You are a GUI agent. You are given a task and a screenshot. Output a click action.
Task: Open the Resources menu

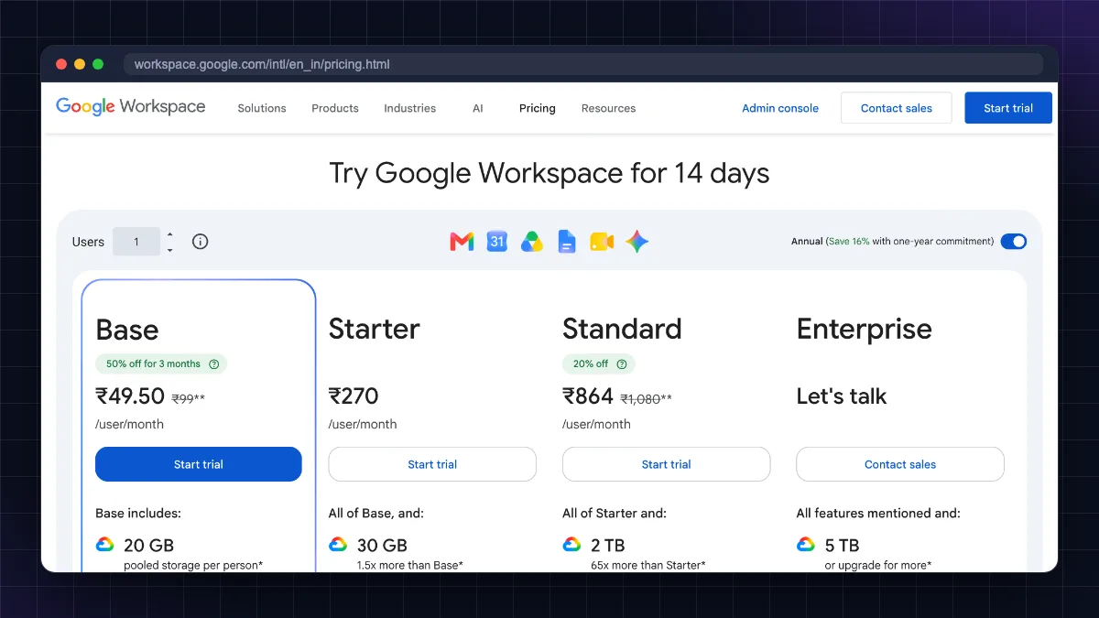(x=608, y=108)
